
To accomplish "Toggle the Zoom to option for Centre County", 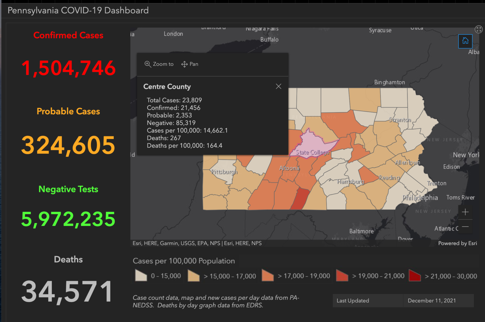I will pyautogui.click(x=159, y=64).
